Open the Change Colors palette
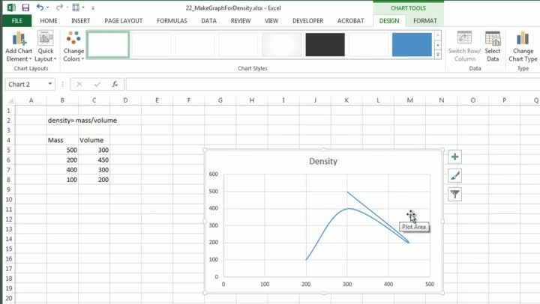 [x=73, y=46]
